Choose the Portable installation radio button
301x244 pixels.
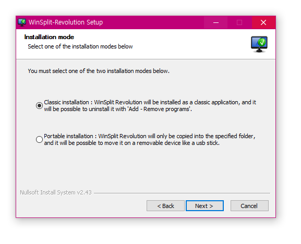39,139
